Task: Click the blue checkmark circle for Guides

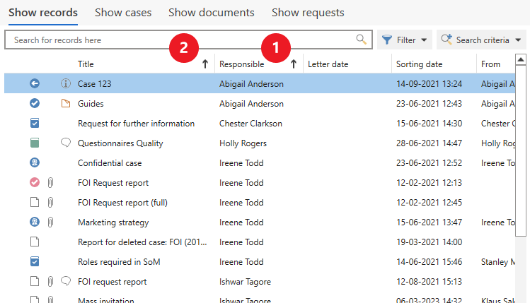Action: 35,104
